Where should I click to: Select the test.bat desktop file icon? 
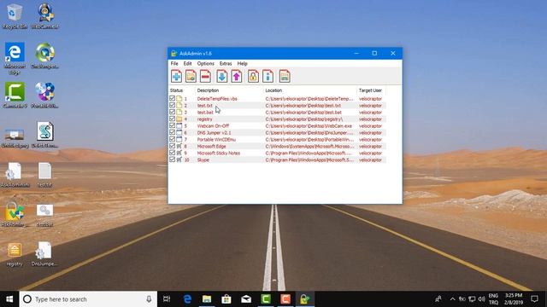44,214
